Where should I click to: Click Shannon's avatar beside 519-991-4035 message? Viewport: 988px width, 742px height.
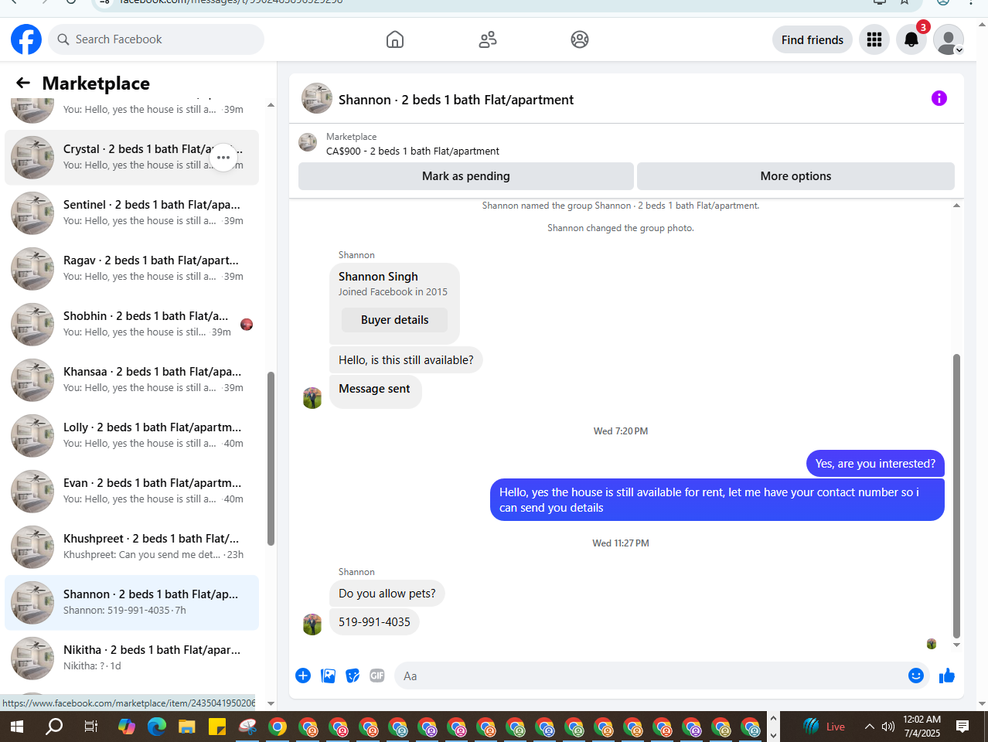click(x=312, y=625)
